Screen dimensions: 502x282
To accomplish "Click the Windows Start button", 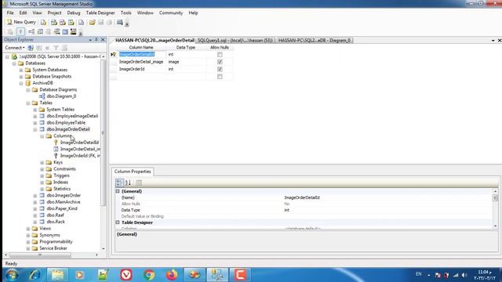I will point(12,275).
